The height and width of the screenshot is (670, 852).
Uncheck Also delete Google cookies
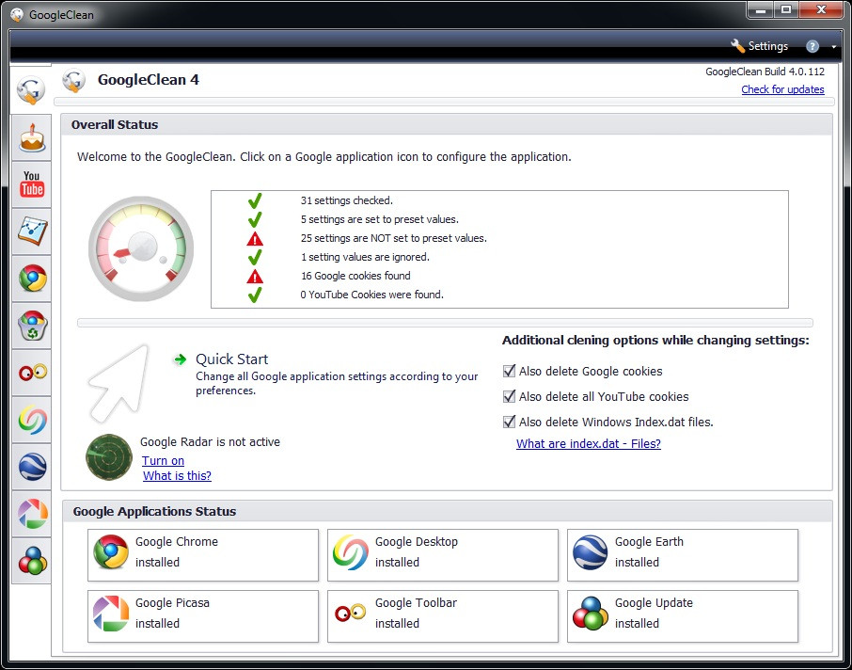509,371
